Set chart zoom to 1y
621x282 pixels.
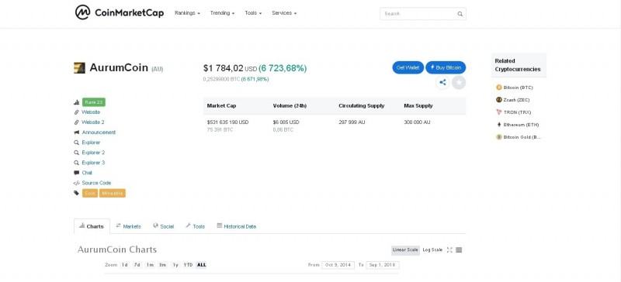pos(175,265)
